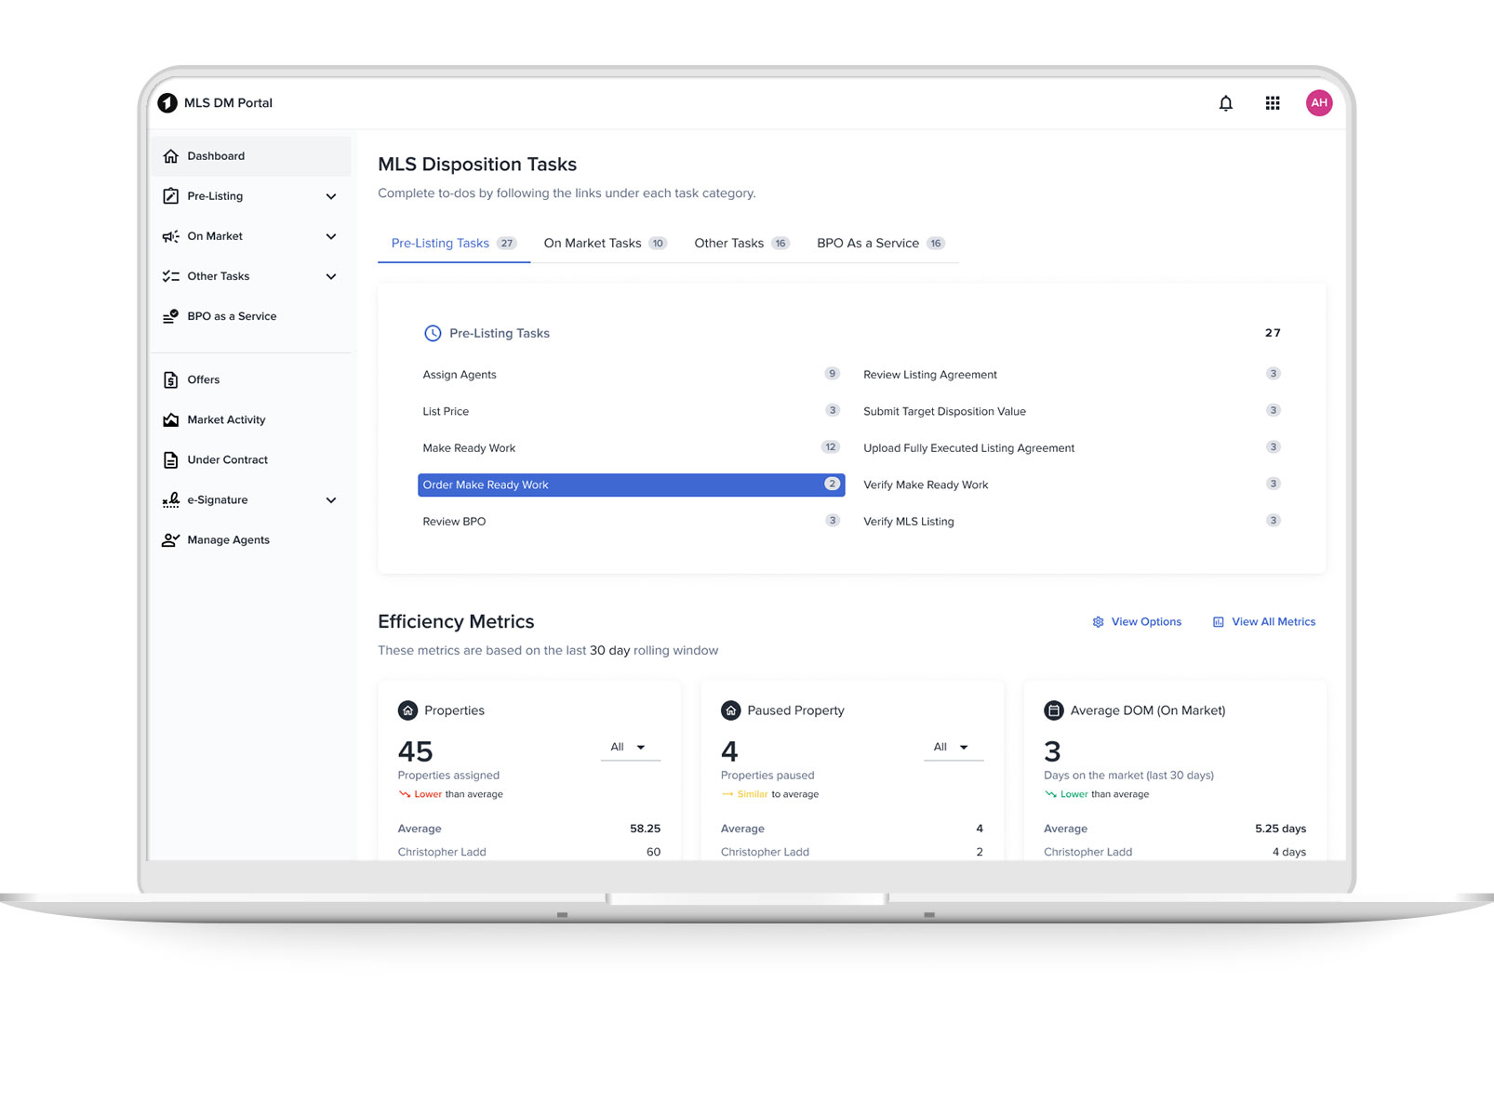Open the Assign Agents task link
The image size is (1494, 1115).
coord(460,375)
